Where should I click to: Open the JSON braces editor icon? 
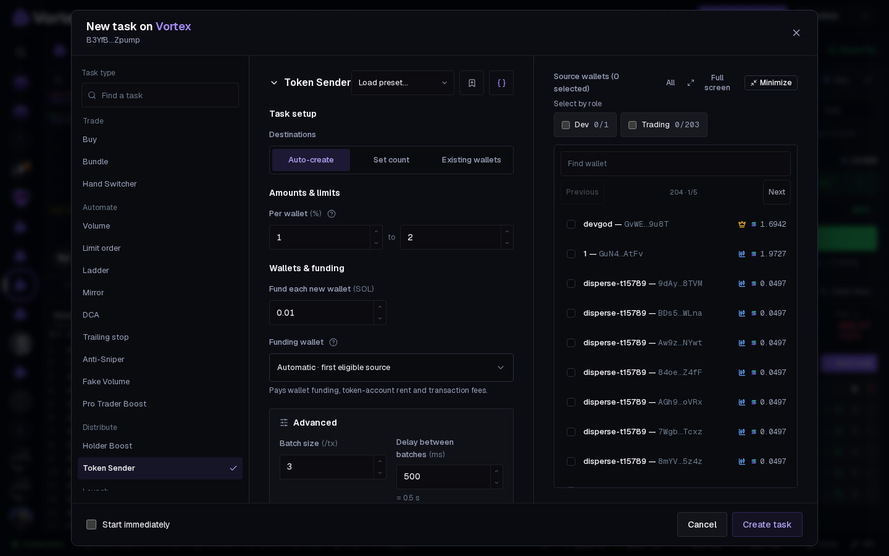(x=501, y=83)
